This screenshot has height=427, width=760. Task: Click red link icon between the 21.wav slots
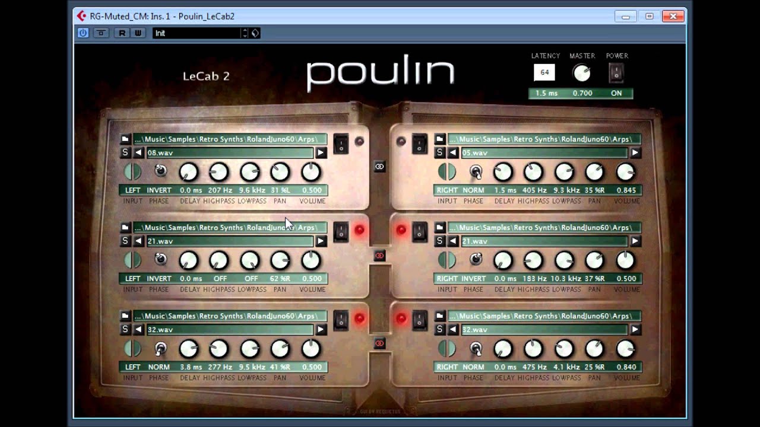(380, 256)
